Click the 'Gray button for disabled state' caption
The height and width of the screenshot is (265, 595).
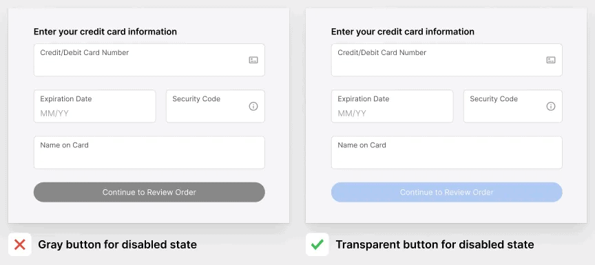coord(117,244)
